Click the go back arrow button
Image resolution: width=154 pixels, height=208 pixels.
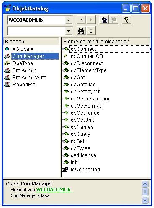(81, 20)
